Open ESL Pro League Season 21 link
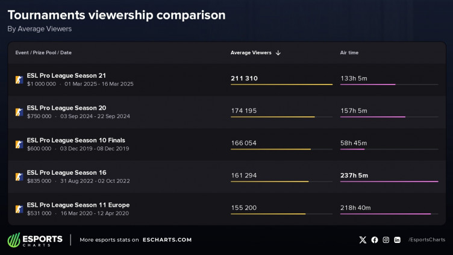 [x=66, y=75]
